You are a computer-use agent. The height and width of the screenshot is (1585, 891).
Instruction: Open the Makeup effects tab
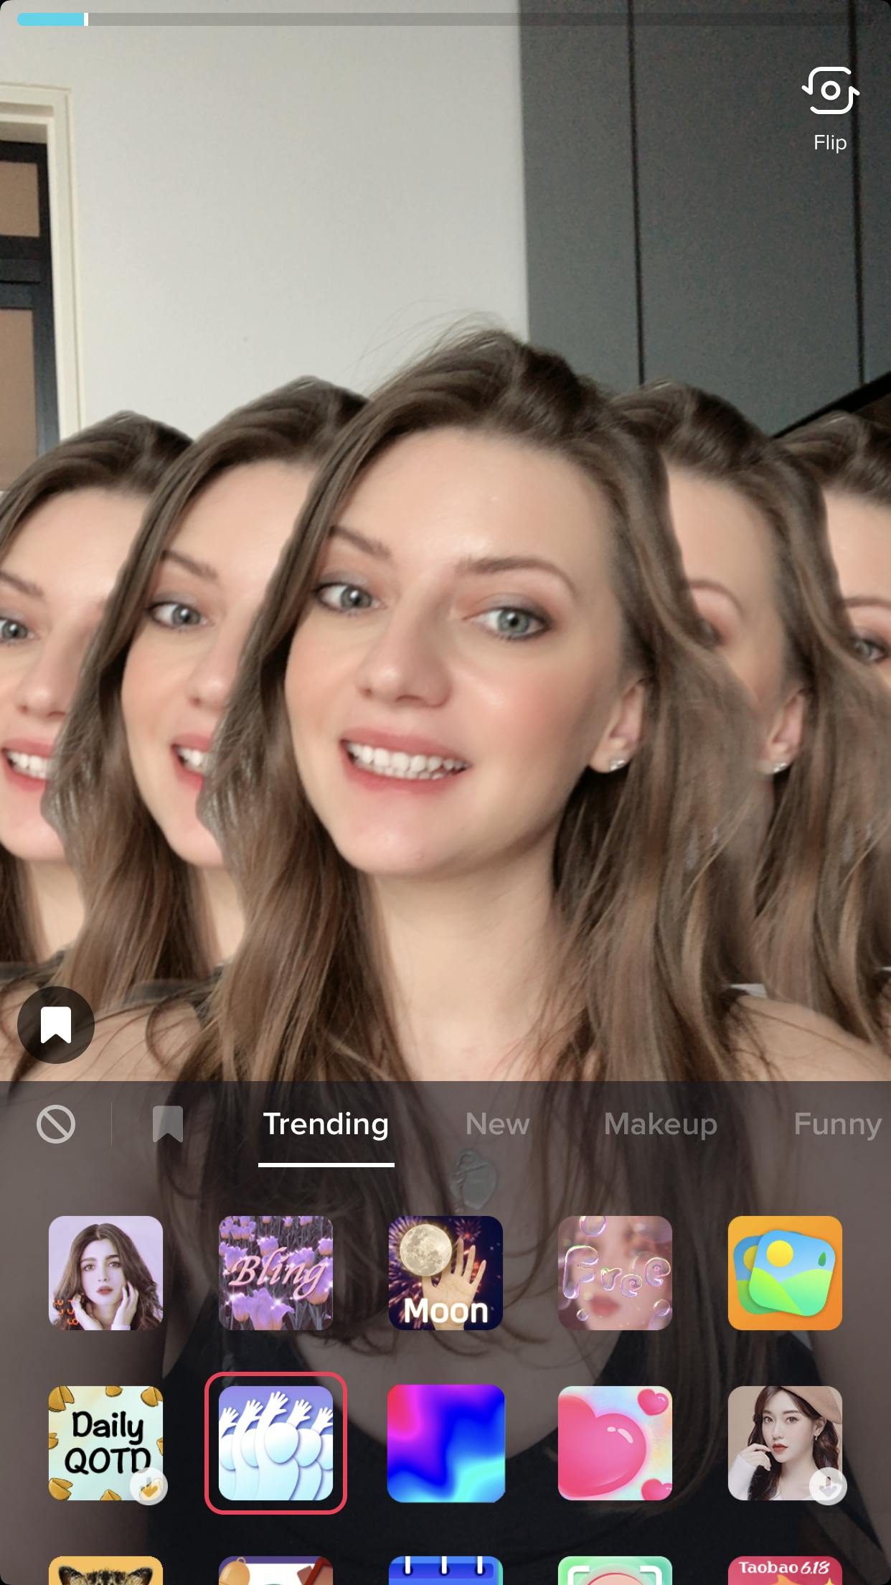[660, 1124]
